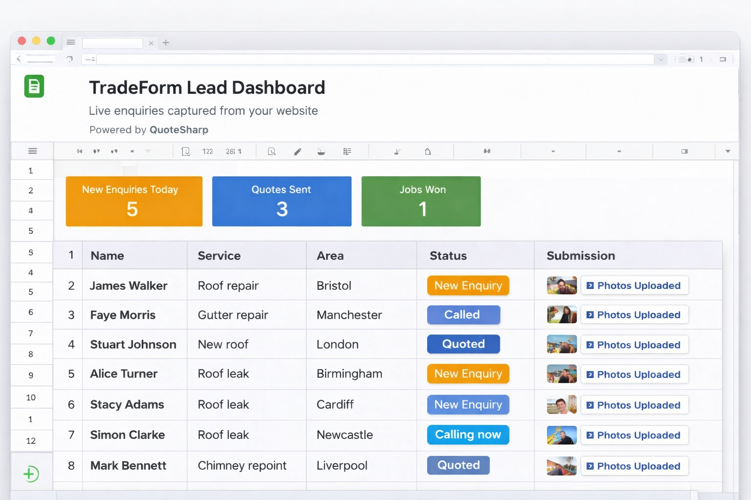
Task: Click the list-lines icon in toolbar
Action: pos(347,151)
